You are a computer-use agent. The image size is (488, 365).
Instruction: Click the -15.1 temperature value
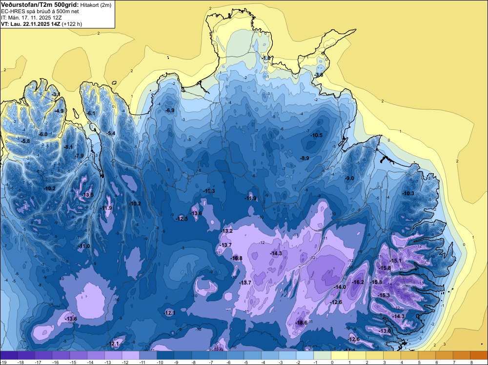pos(395,261)
